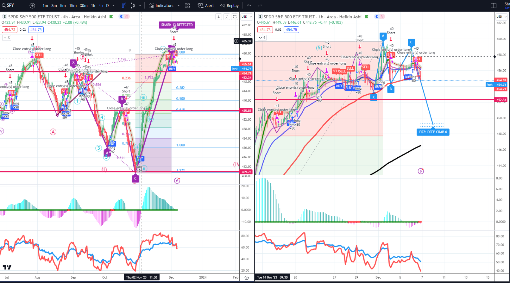Viewport: 510px width, 283px height.
Task: Click the S symbol logo on 1h chart
Action: 260,17
